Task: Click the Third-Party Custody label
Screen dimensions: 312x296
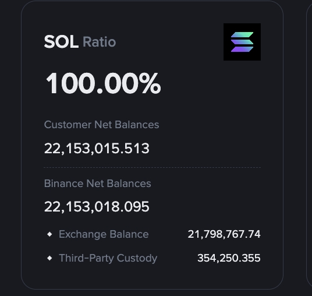Action: pyautogui.click(x=108, y=258)
